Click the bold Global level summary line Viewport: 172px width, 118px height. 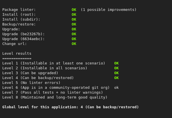point(71,107)
